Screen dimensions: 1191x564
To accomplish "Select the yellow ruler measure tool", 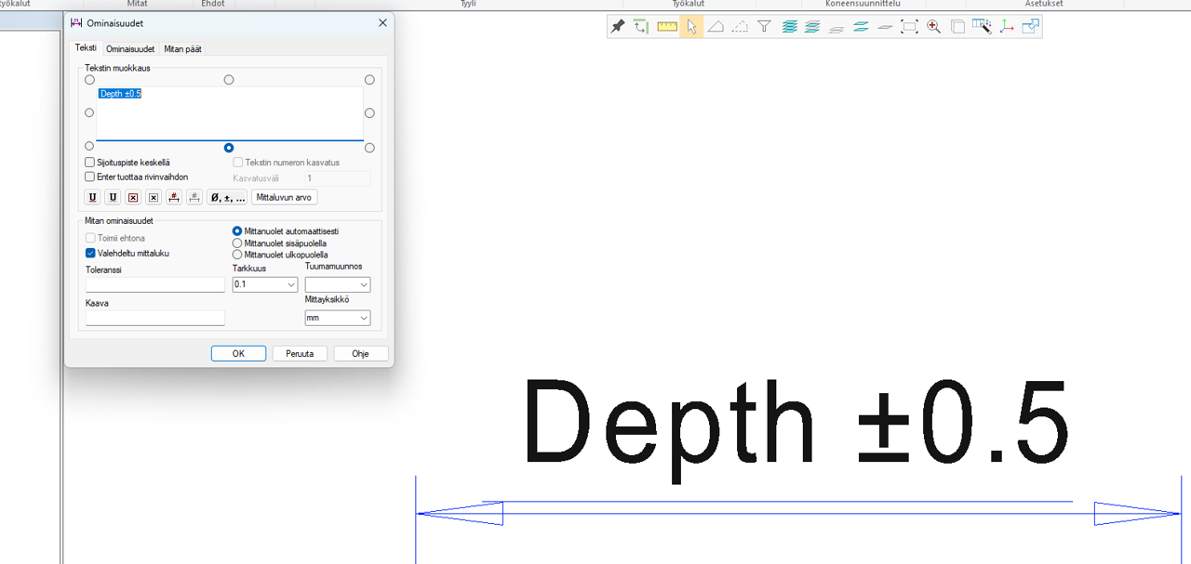I will [666, 27].
